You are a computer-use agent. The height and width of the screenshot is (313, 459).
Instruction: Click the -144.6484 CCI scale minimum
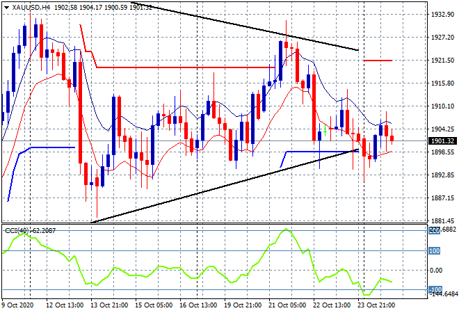coord(444,294)
